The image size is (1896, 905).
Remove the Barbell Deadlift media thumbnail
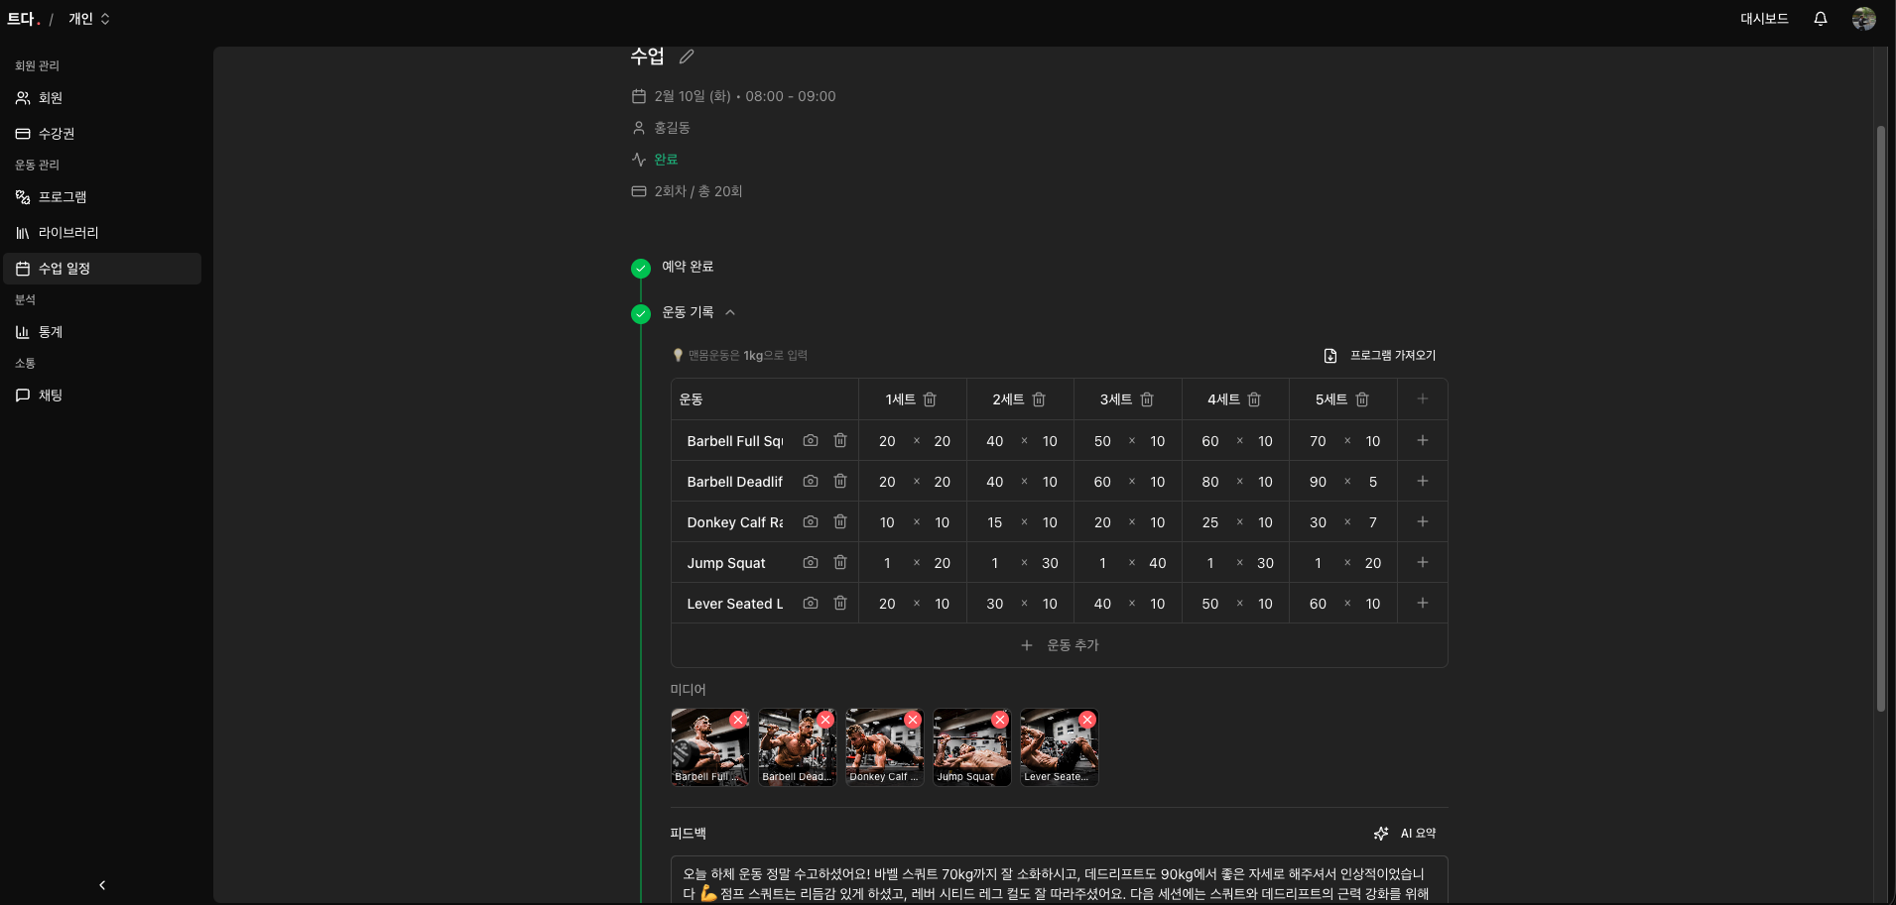pos(825,720)
